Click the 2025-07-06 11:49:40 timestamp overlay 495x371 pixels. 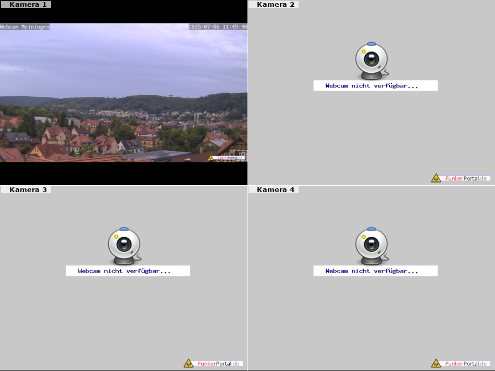[218, 27]
